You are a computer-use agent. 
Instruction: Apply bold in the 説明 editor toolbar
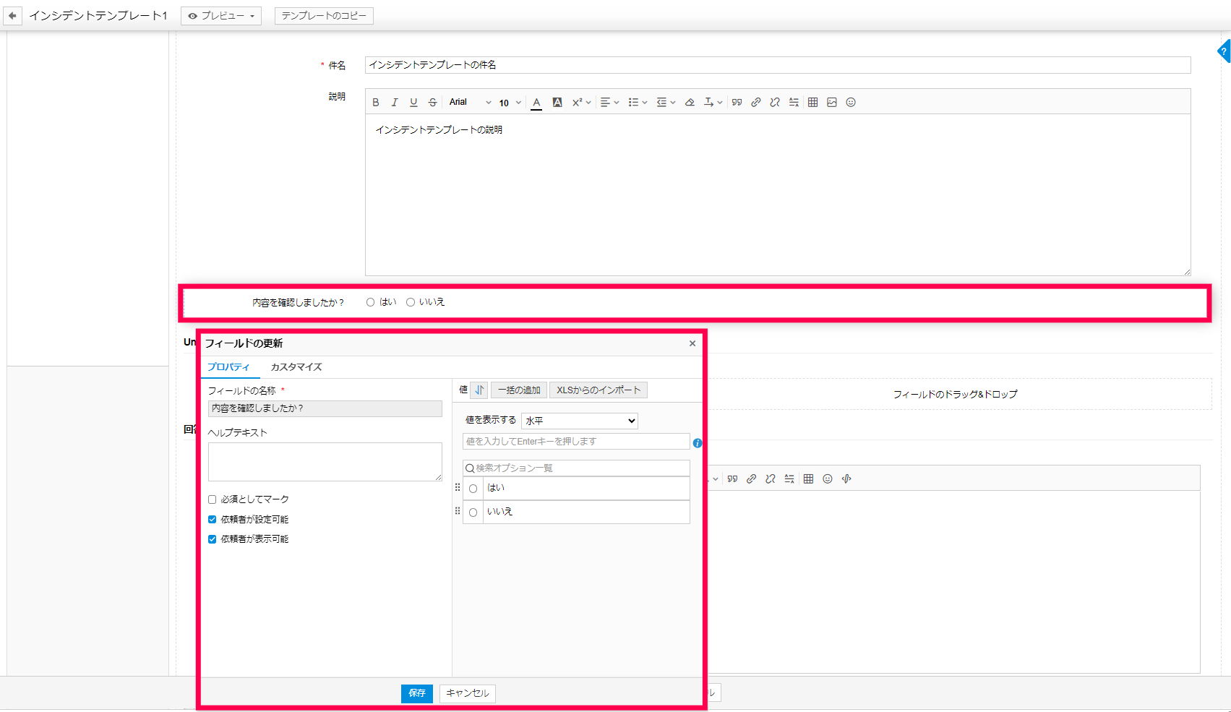(376, 103)
